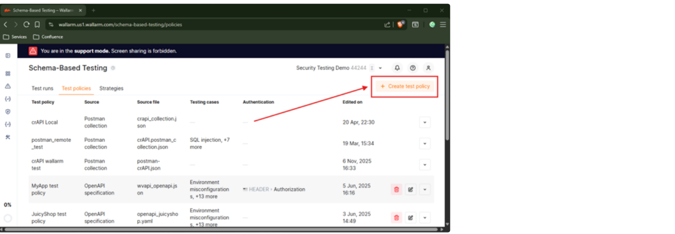Open the user profile icon
675x234 pixels.
pyautogui.click(x=428, y=68)
